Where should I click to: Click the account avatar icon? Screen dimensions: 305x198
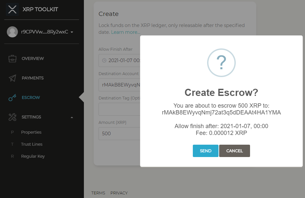pos(12,32)
